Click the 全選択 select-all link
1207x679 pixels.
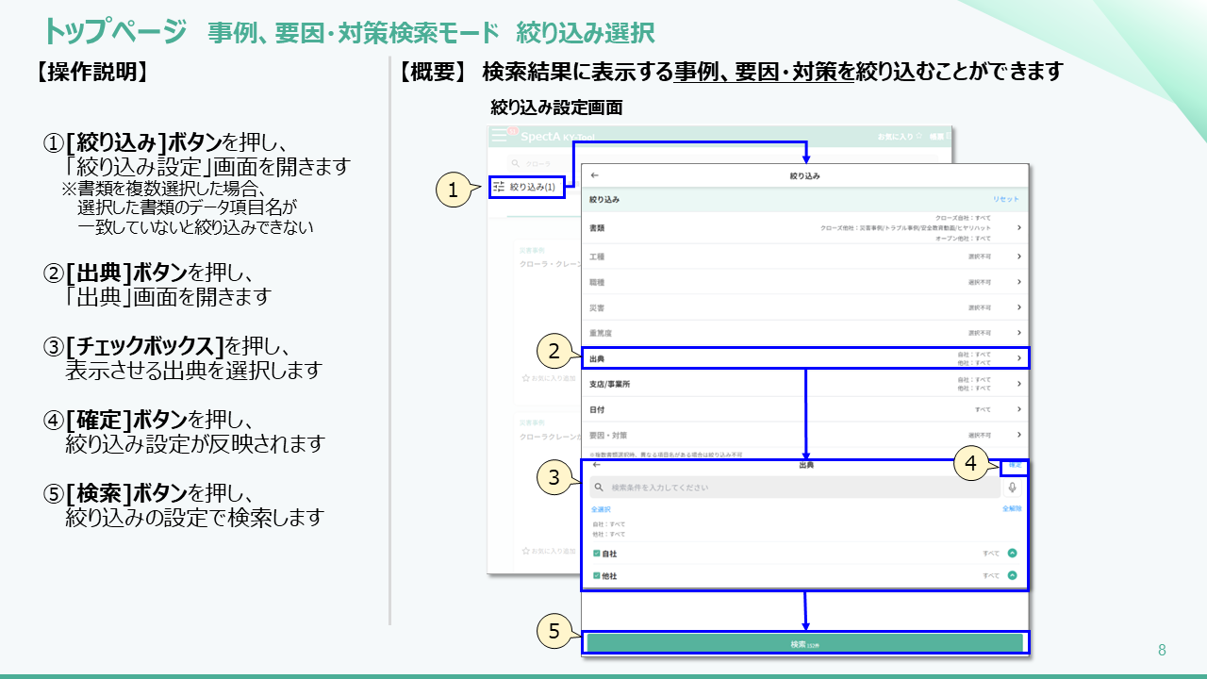point(601,509)
